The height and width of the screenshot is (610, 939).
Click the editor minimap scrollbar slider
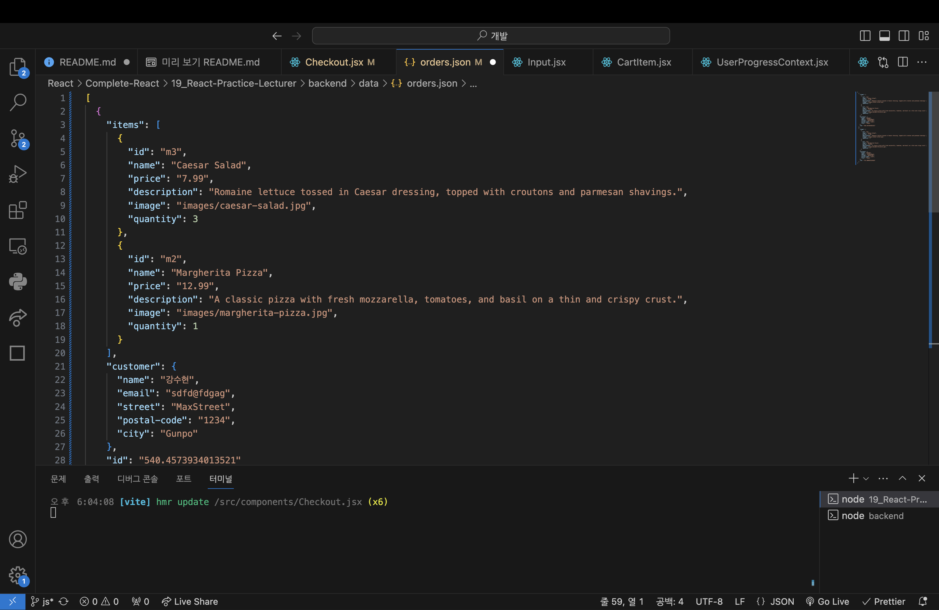[933, 152]
